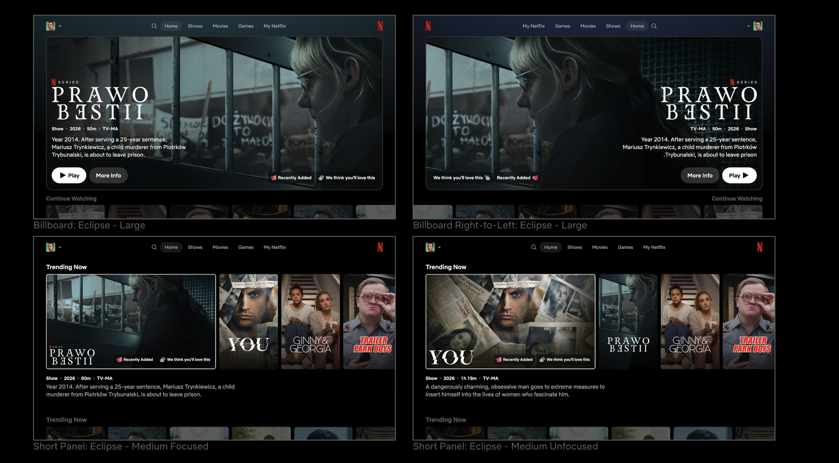
Task: Click 'We think you'll love this' in Right-to-Left billboard
Action: point(461,178)
